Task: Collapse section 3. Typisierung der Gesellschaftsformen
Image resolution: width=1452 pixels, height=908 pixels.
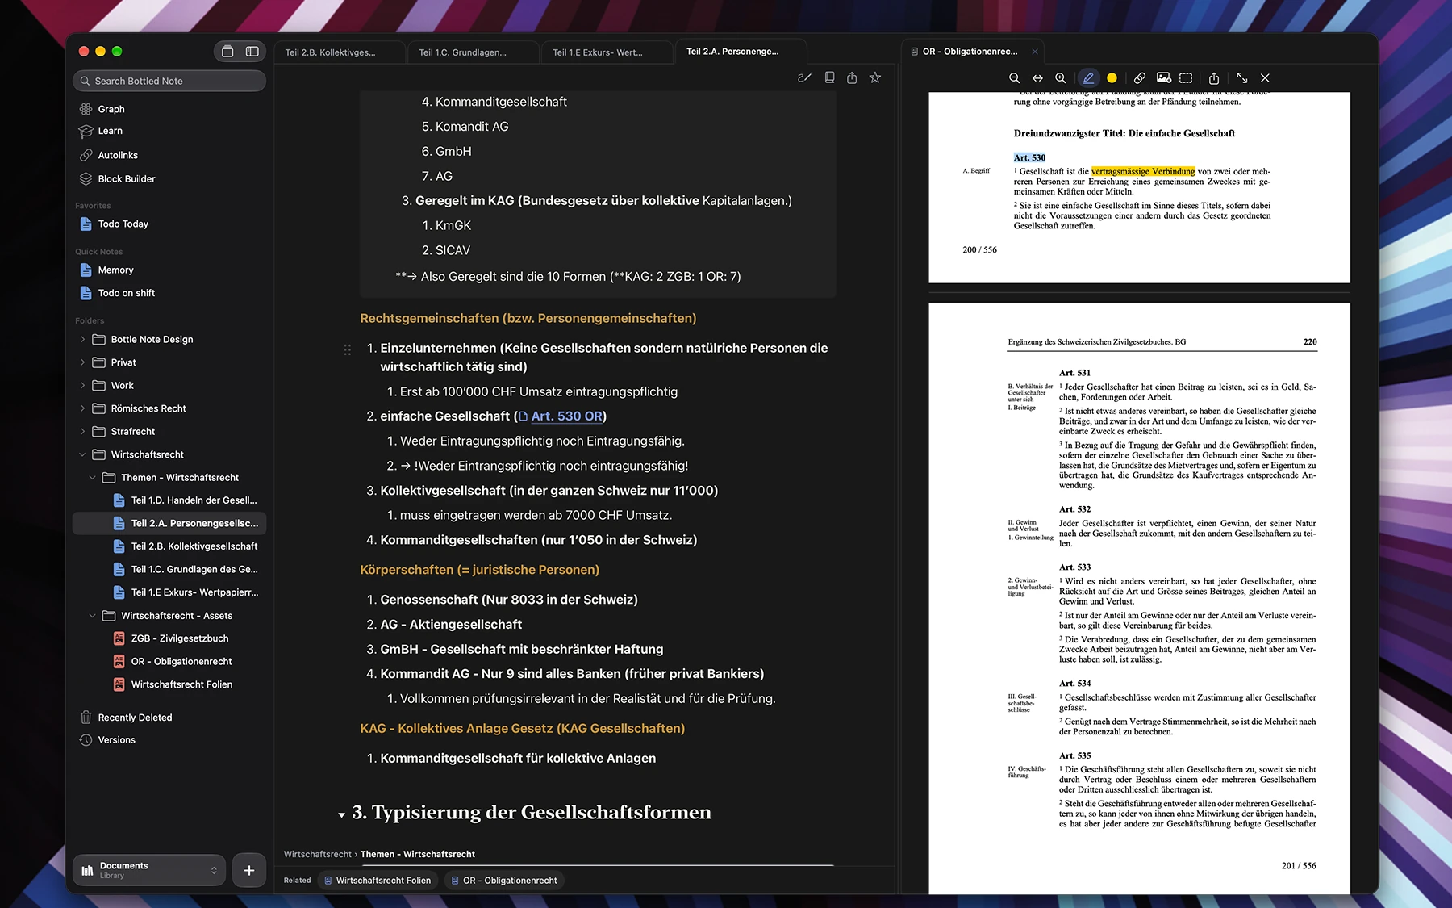Action: click(x=342, y=815)
